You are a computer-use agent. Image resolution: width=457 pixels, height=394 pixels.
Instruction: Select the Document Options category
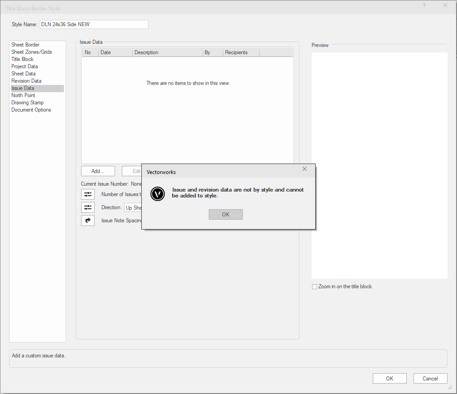tap(31, 109)
